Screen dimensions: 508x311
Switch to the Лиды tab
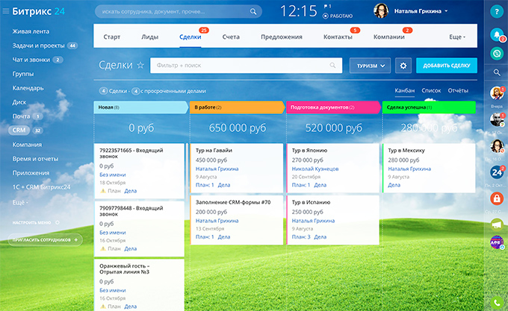tap(149, 37)
